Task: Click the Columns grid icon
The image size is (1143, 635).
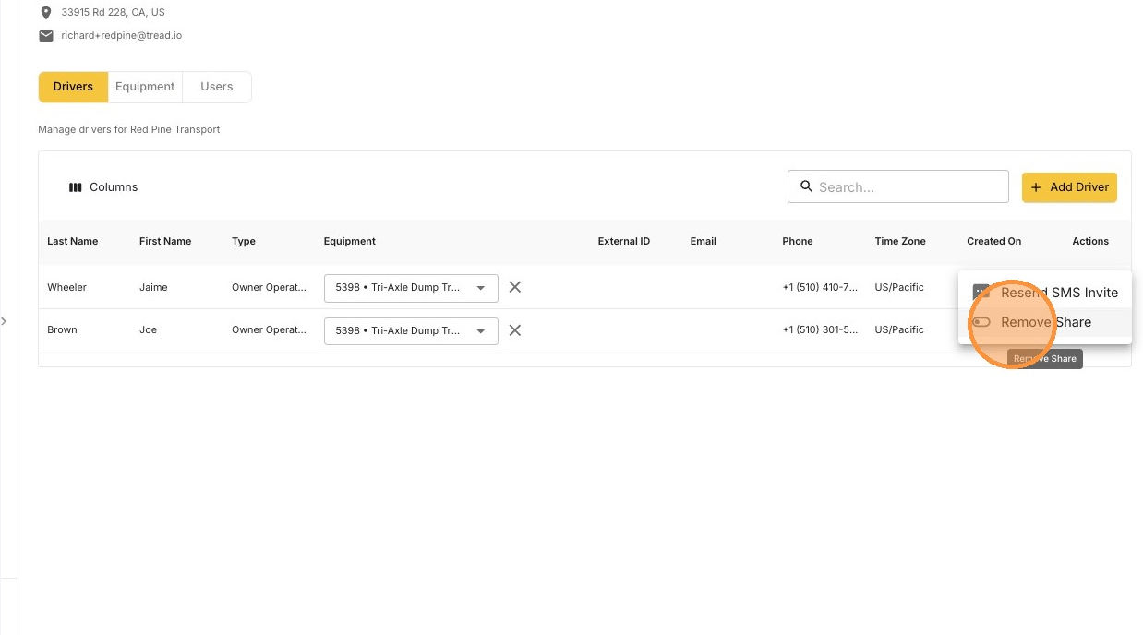Action: pyautogui.click(x=76, y=187)
